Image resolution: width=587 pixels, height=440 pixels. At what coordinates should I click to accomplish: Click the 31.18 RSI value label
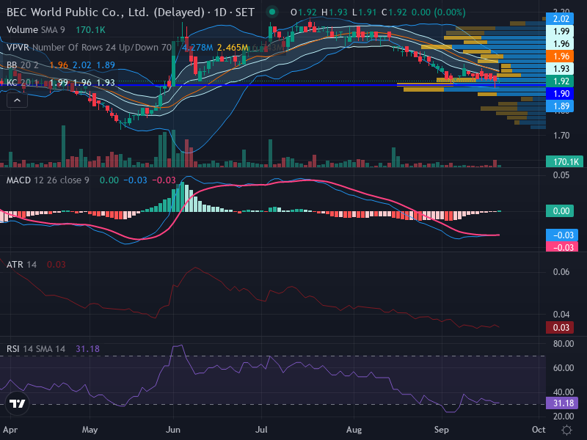[562, 403]
